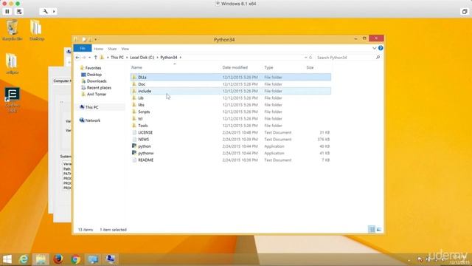Screen dimensions: 472x266
Task: Go to Local Disk (C:) in breadcrumb
Action: [142, 58]
